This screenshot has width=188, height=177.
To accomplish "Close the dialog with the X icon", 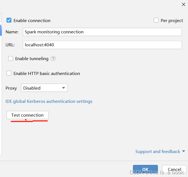I will coord(184,5).
